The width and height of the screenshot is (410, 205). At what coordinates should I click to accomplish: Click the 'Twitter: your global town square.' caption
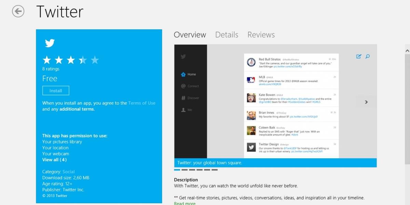(x=210, y=163)
